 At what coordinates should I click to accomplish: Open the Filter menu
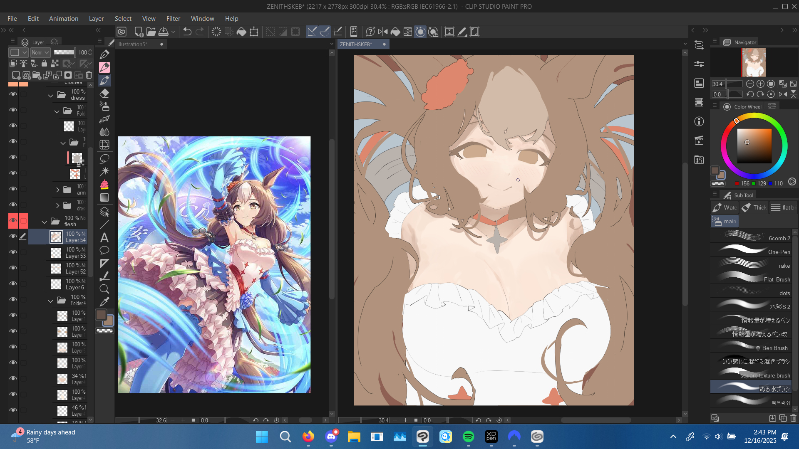coord(173,19)
